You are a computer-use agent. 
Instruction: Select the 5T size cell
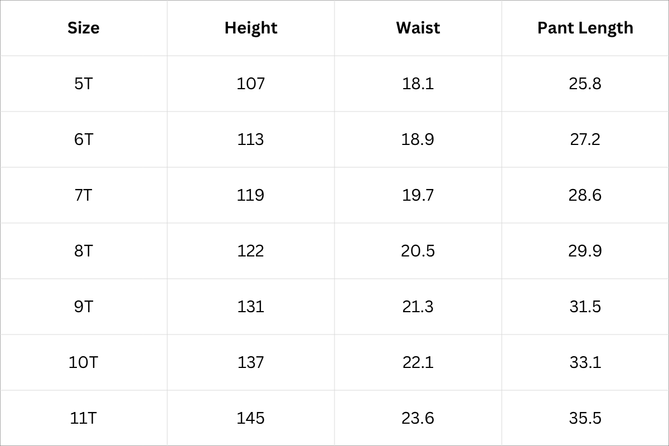(x=84, y=84)
